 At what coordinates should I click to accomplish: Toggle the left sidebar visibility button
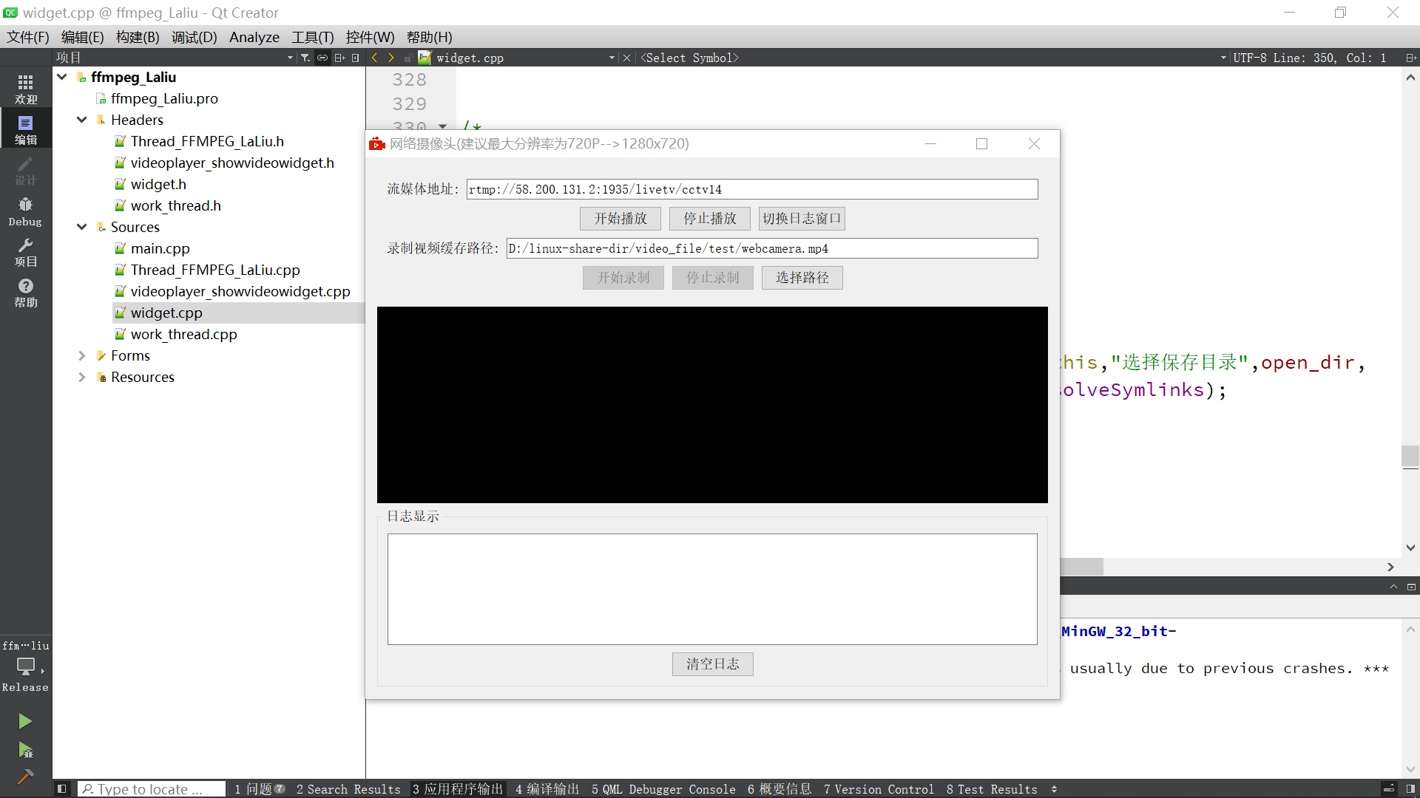click(62, 789)
